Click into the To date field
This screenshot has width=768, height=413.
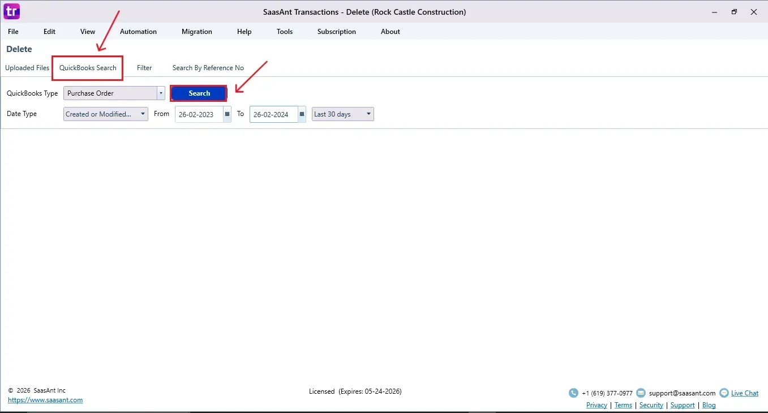[273, 114]
